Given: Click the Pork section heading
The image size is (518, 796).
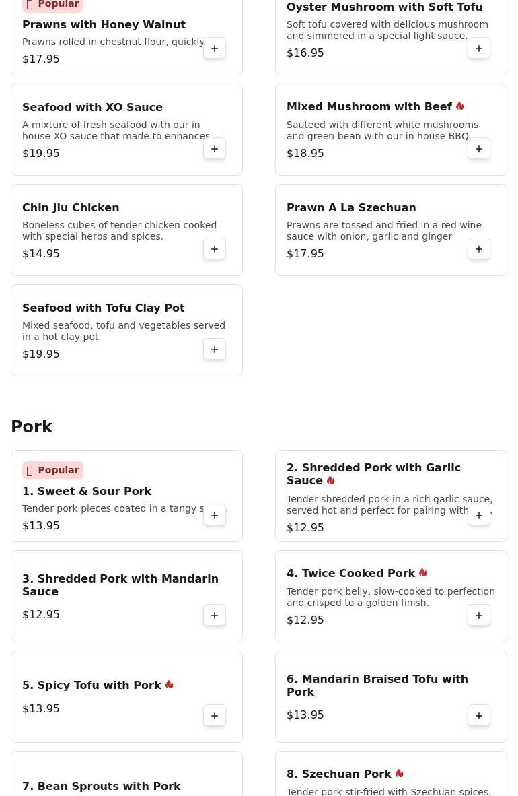Looking at the screenshot, I should (32, 427).
